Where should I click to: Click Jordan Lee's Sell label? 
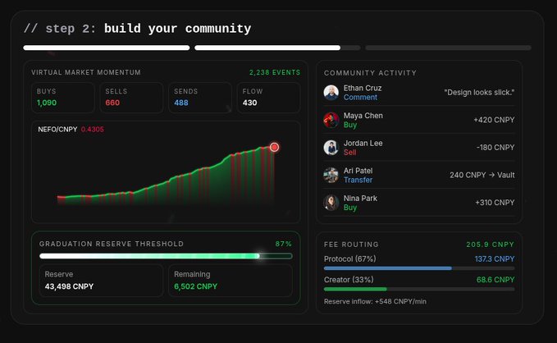349,153
